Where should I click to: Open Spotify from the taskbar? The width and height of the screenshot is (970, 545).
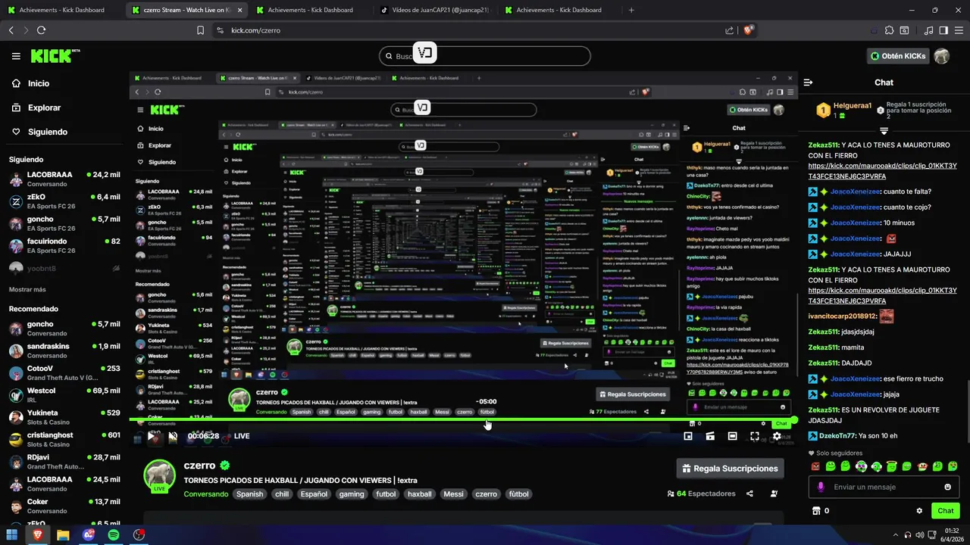[x=114, y=534]
